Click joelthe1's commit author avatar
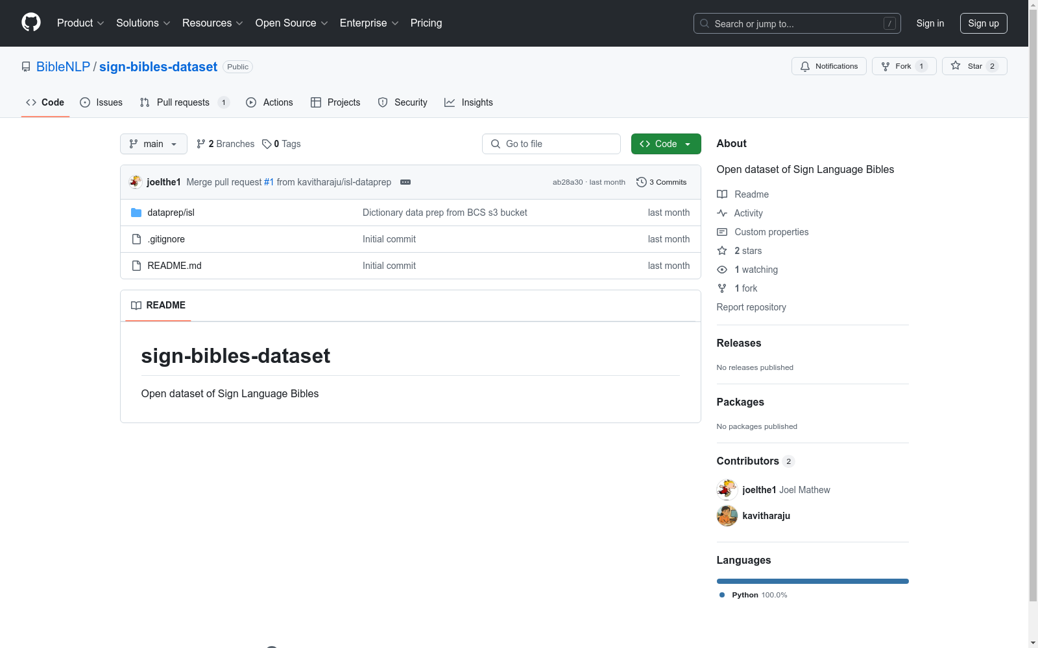1038x648 pixels. pos(136,182)
